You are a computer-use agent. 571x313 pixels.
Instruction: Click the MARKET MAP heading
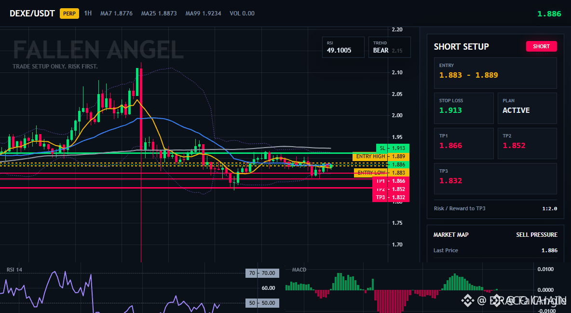tap(451, 235)
